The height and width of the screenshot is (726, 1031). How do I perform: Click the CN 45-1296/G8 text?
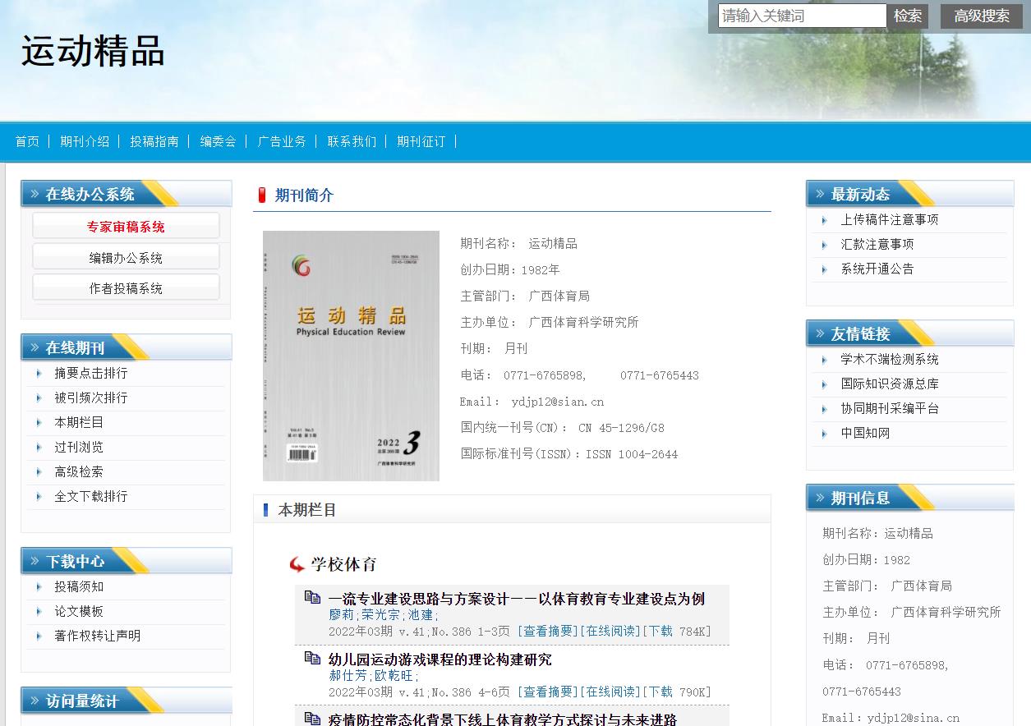(x=621, y=428)
